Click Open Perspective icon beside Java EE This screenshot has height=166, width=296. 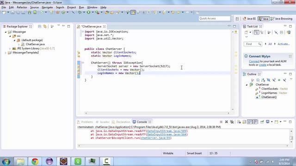coord(237,18)
